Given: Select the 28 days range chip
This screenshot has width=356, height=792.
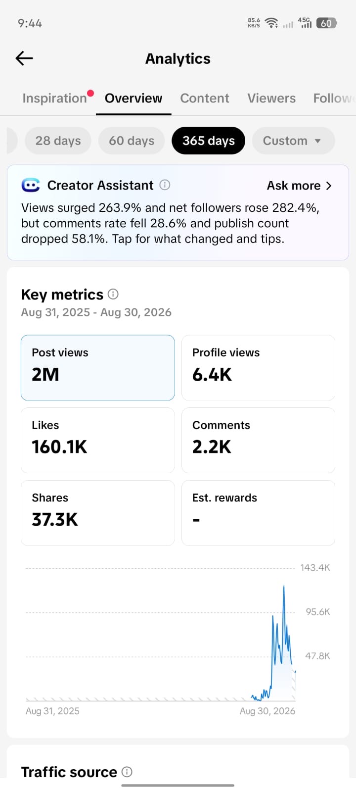Looking at the screenshot, I should (x=58, y=141).
